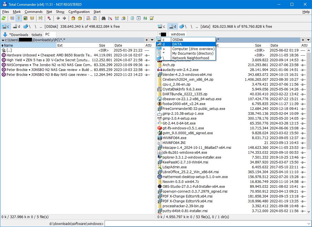Screen dimensions: 312x227
Task: Launch the white document editor toolbar icon
Action: [x=139, y=18]
